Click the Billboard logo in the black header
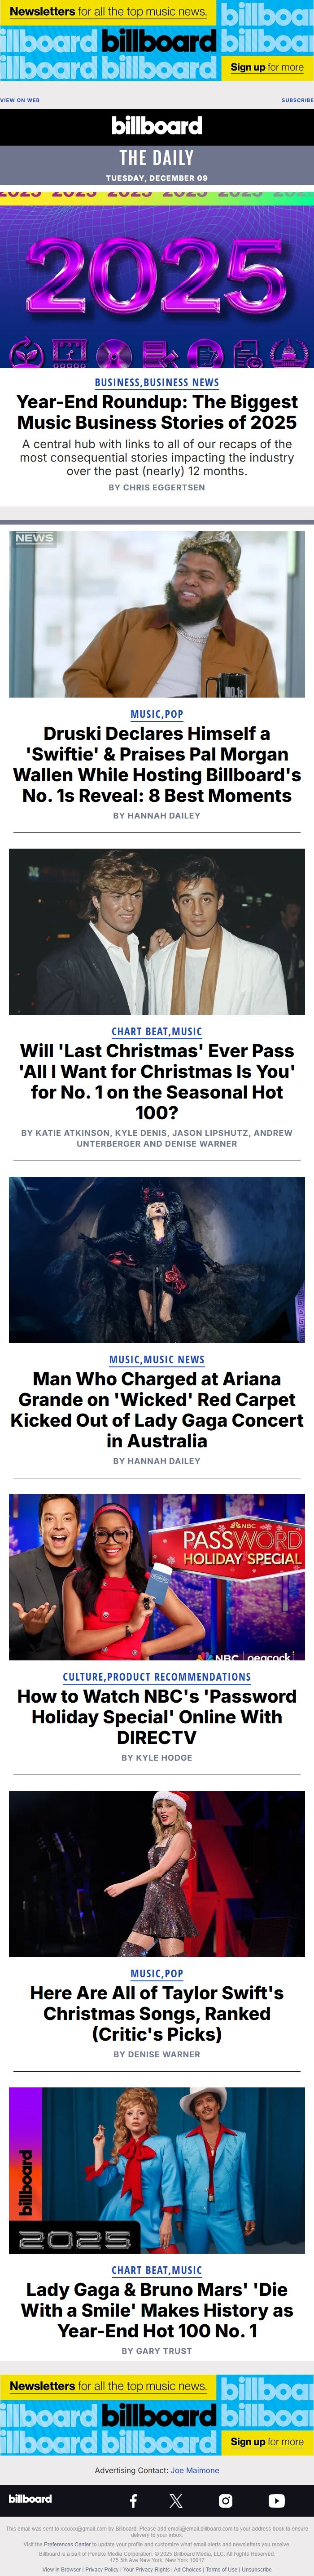 157,126
